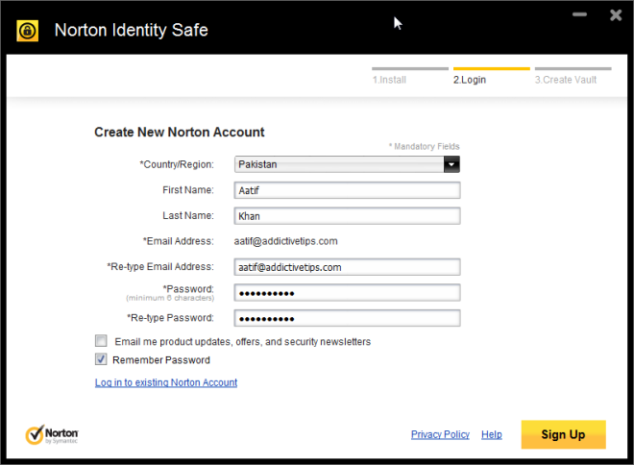634x465 pixels.
Task: Minimize the Norton Identity Safe window
Action: [579, 15]
